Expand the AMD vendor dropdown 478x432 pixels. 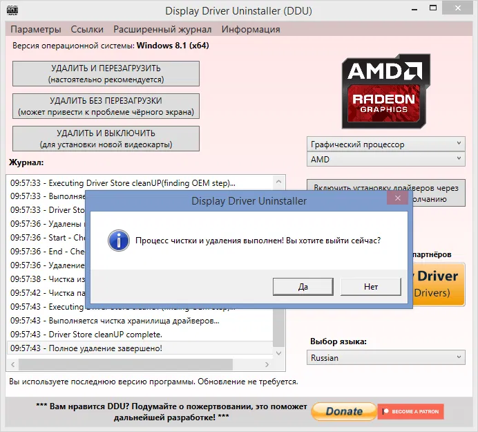click(x=386, y=159)
